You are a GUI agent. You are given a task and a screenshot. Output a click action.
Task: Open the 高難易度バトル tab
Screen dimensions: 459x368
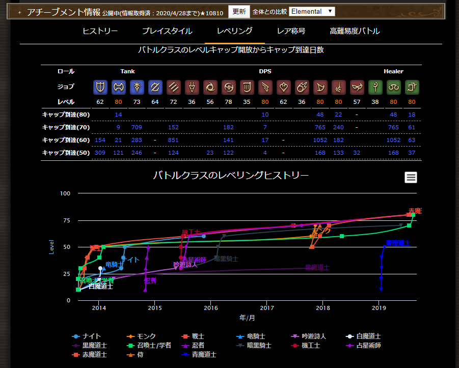355,31
